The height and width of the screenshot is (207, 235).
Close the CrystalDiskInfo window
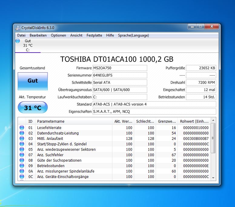(x=212, y=27)
